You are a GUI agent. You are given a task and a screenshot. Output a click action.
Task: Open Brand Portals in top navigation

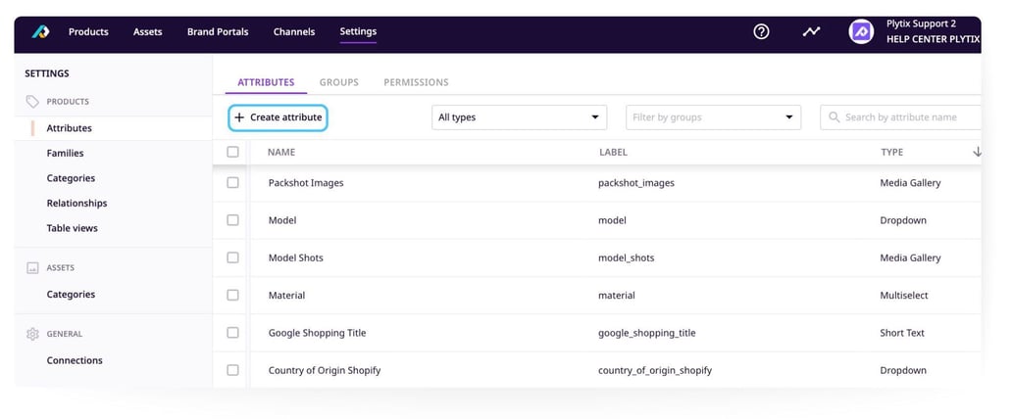[x=218, y=31]
